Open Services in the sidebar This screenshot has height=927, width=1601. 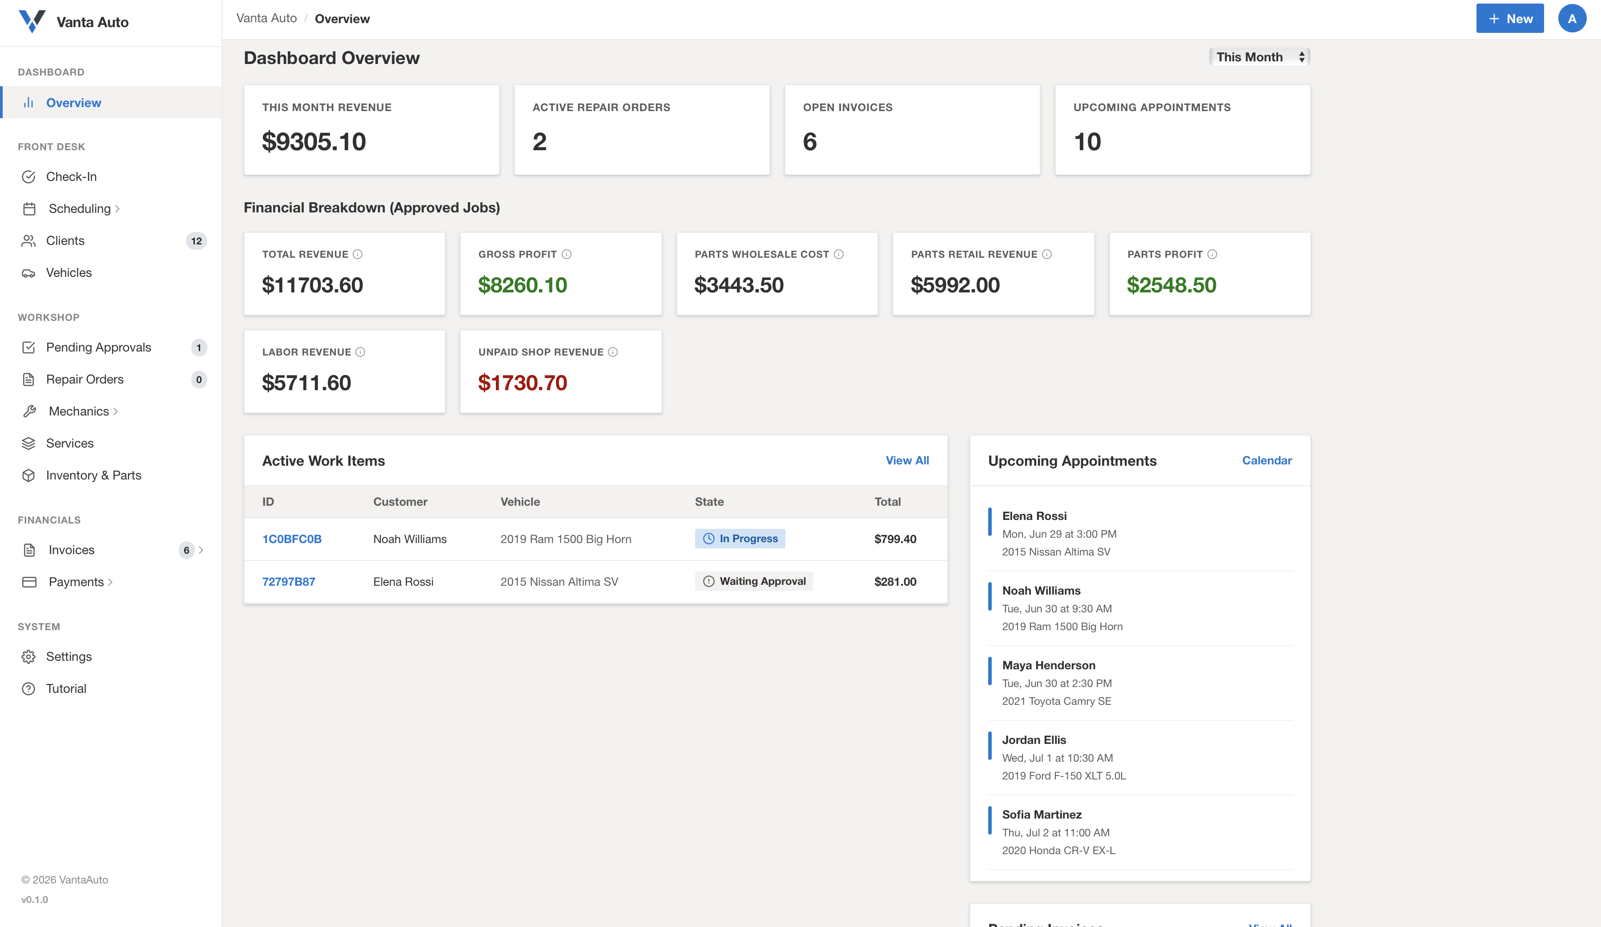[x=111, y=443]
